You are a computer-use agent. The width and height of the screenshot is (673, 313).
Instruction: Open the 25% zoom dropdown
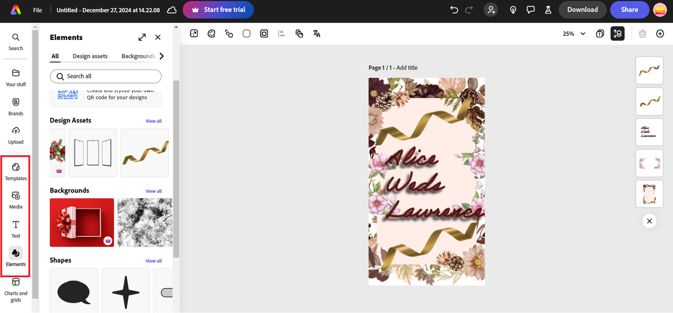574,34
